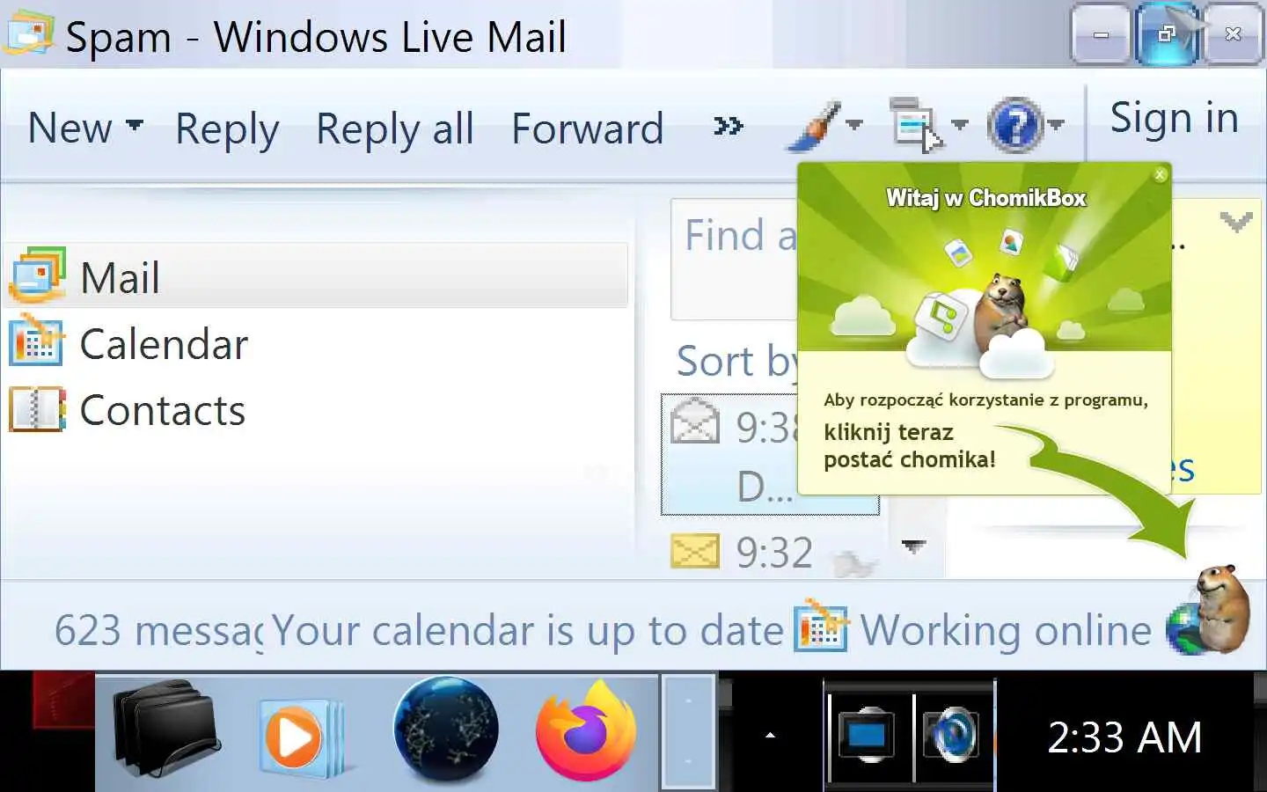Collapse the yellow panel chevron
The height and width of the screenshot is (792, 1267).
(1236, 221)
